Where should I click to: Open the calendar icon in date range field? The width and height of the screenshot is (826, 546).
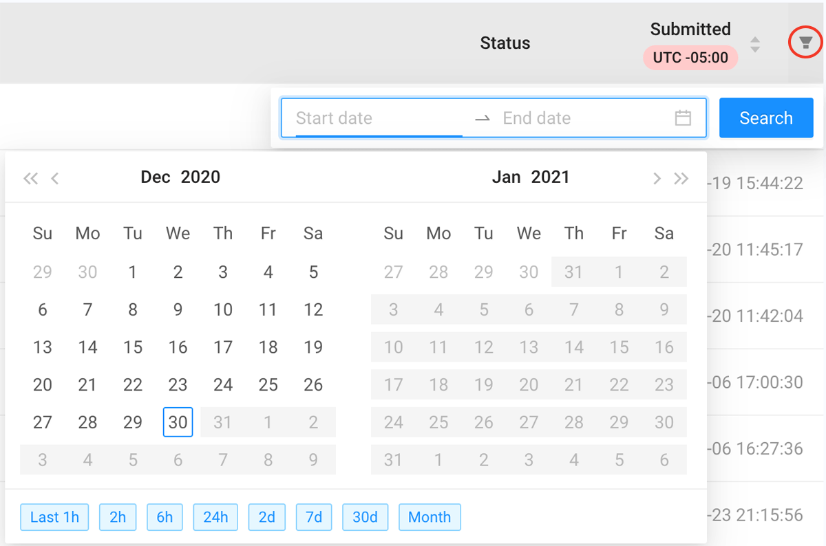683,118
